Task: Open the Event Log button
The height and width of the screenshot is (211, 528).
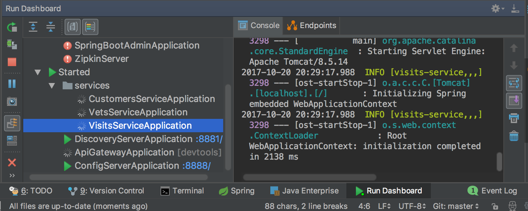Action: pyautogui.click(x=492, y=191)
